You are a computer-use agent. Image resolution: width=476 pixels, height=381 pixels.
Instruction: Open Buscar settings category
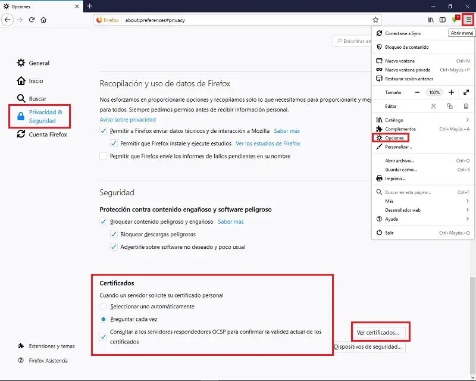point(32,99)
